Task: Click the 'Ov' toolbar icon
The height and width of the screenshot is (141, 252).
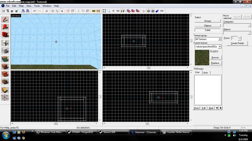Action: click(x=133, y=11)
